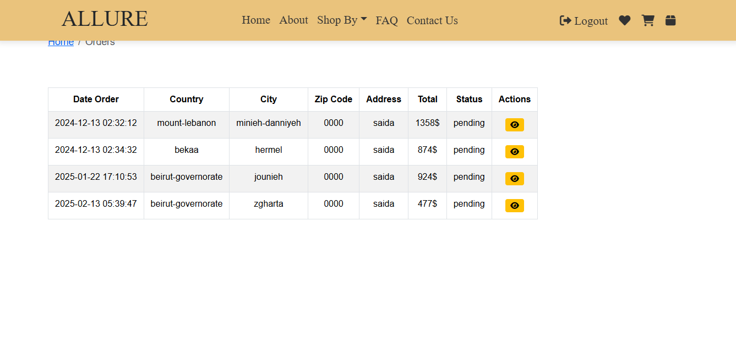This screenshot has width=736, height=342.
Task: Open the zgharta order with eye icon
Action: (514, 206)
